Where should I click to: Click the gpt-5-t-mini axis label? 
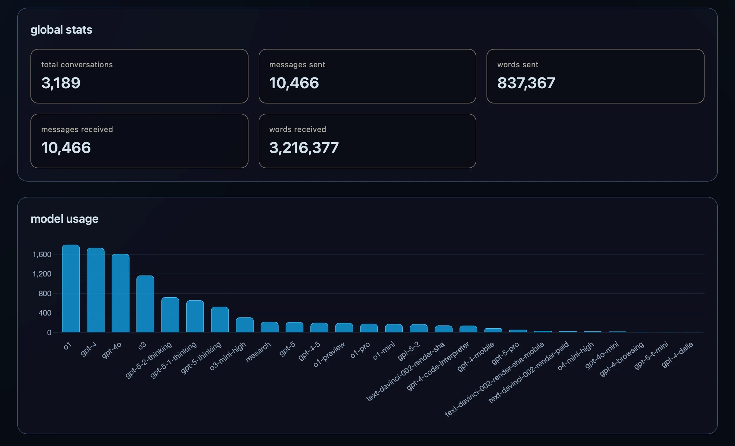(651, 356)
